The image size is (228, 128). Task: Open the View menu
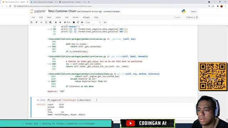pyautogui.click(x=49, y=17)
